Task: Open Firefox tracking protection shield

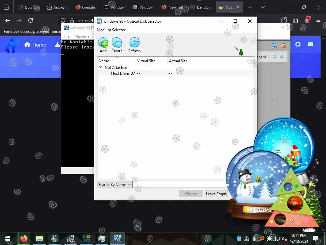Action: coord(63,20)
